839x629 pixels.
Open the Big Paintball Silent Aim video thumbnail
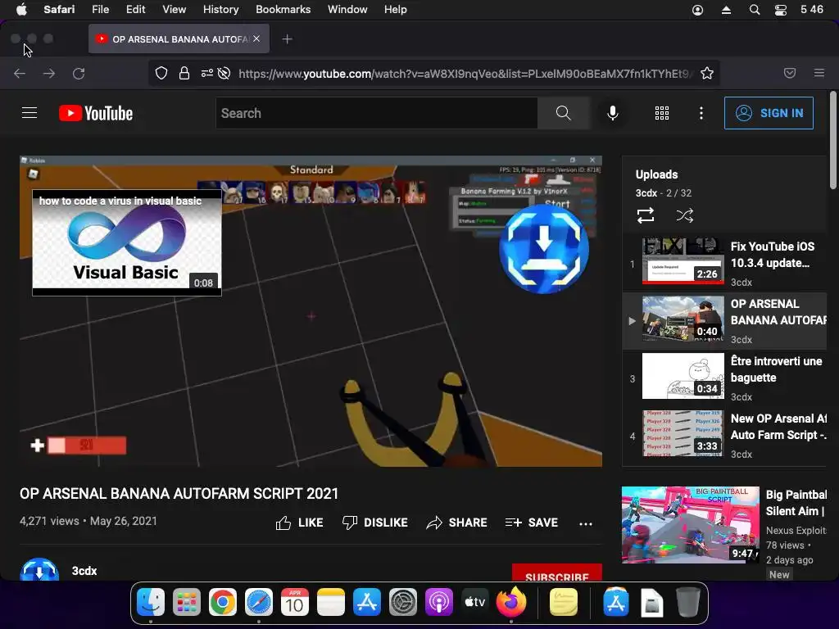pyautogui.click(x=690, y=525)
